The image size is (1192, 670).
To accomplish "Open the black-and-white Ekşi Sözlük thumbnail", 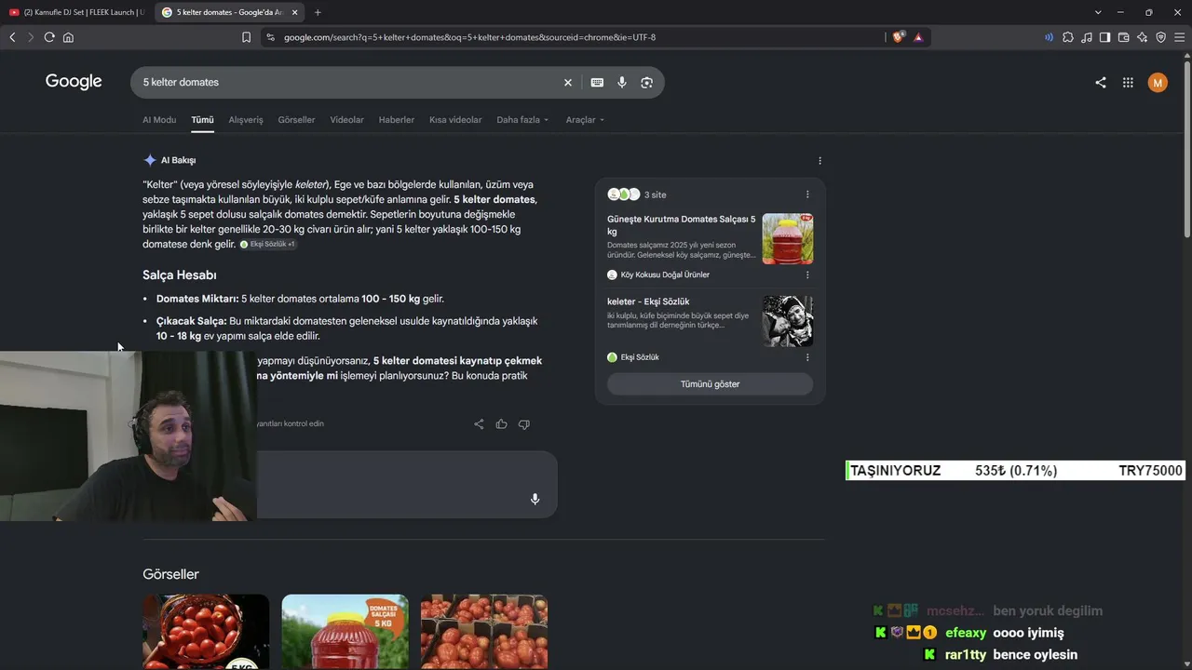I will tap(788, 321).
